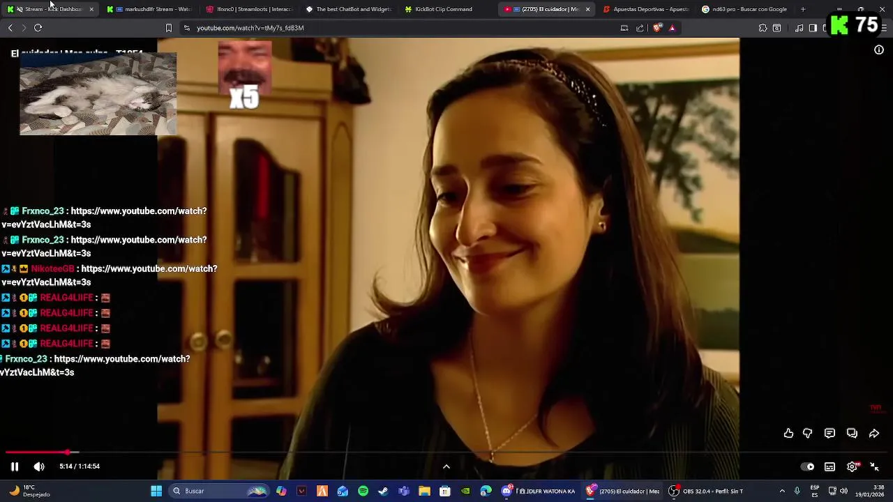The width and height of the screenshot is (893, 502).
Task: Open the last Frxnco_23 chat link
Action: pos(95,365)
